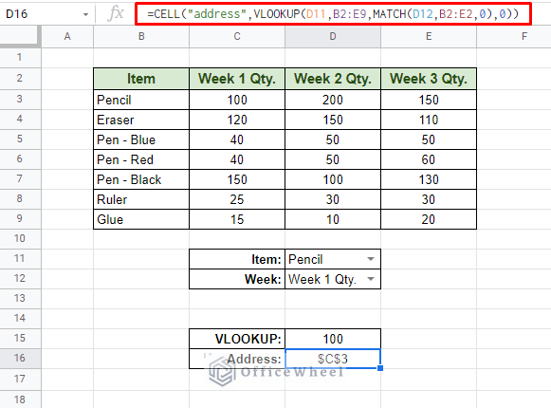Click the Ruler Week 1 cell showing 25
The height and width of the screenshot is (408, 551).
coord(237,199)
